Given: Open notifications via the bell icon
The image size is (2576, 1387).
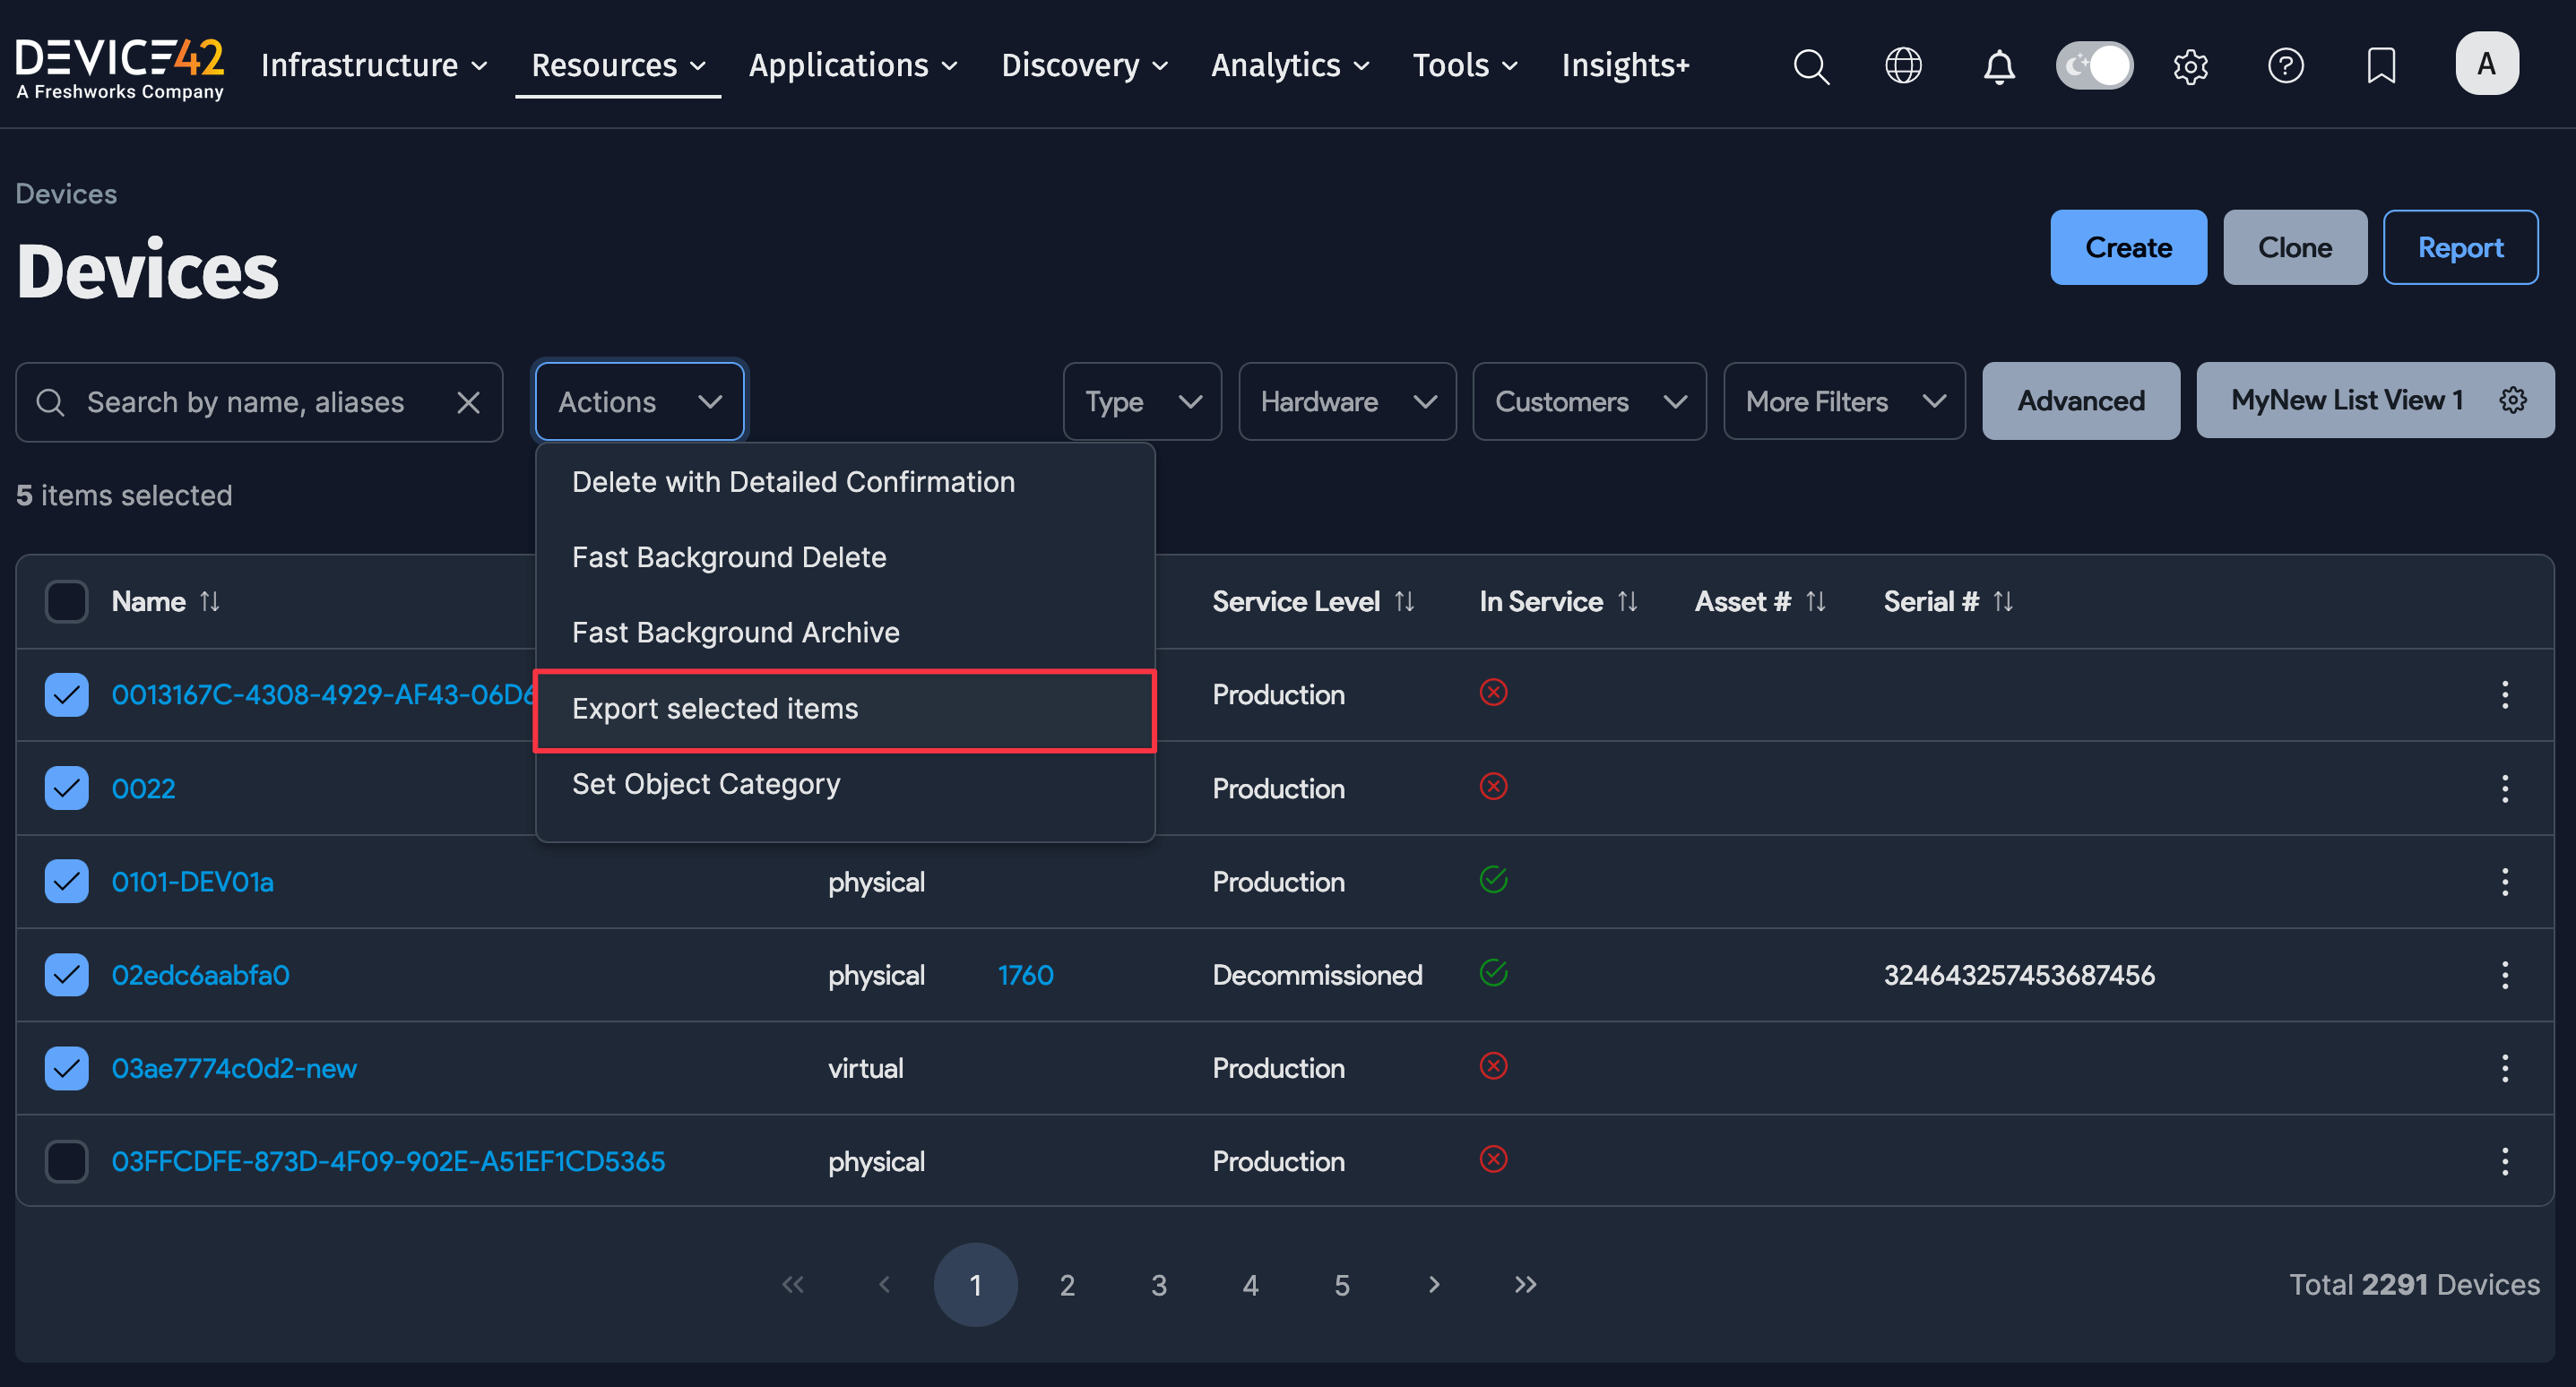Looking at the screenshot, I should [x=1998, y=66].
